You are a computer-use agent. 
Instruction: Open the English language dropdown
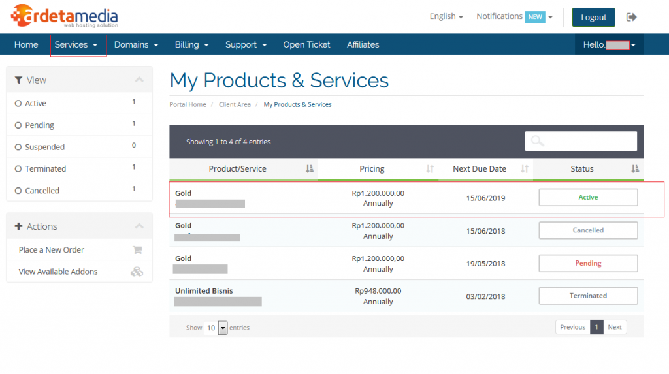(x=446, y=16)
